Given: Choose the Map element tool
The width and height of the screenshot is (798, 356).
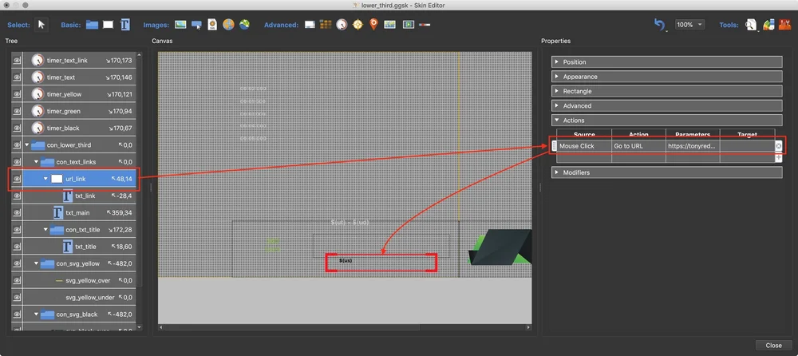Looking at the screenshot, I should pyautogui.click(x=390, y=25).
